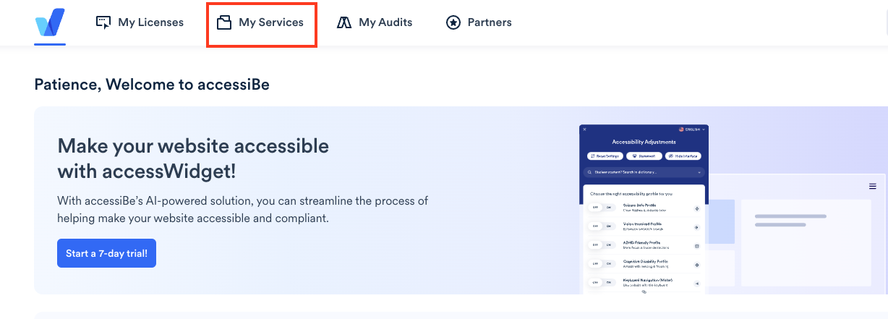Click Hide Interface in the widget preview
Screen dimensions: 888x319
pos(683,156)
